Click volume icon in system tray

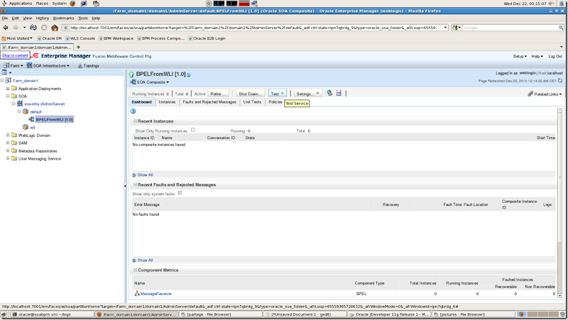pos(551,4)
